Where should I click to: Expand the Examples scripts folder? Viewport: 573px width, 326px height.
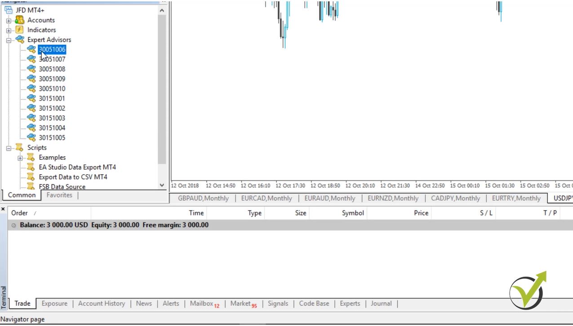click(x=20, y=157)
